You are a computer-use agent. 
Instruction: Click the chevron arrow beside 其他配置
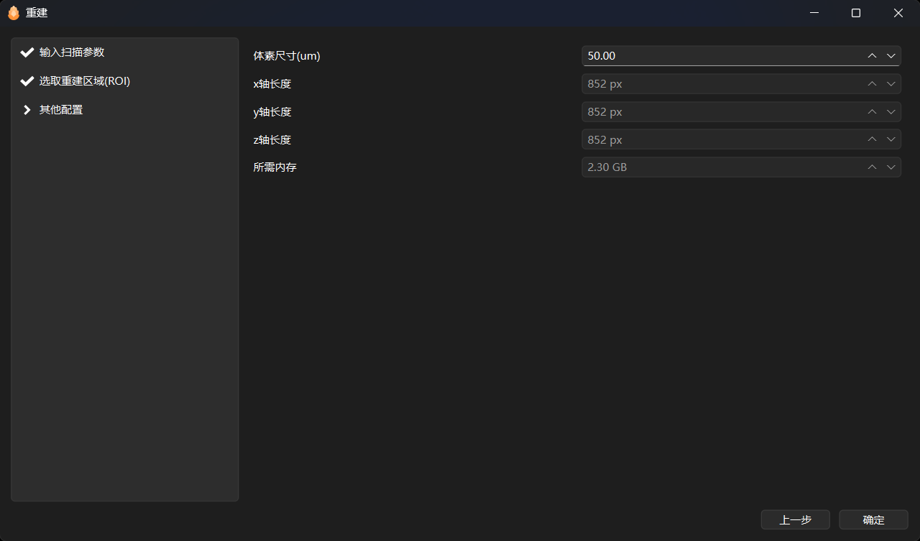coord(27,110)
